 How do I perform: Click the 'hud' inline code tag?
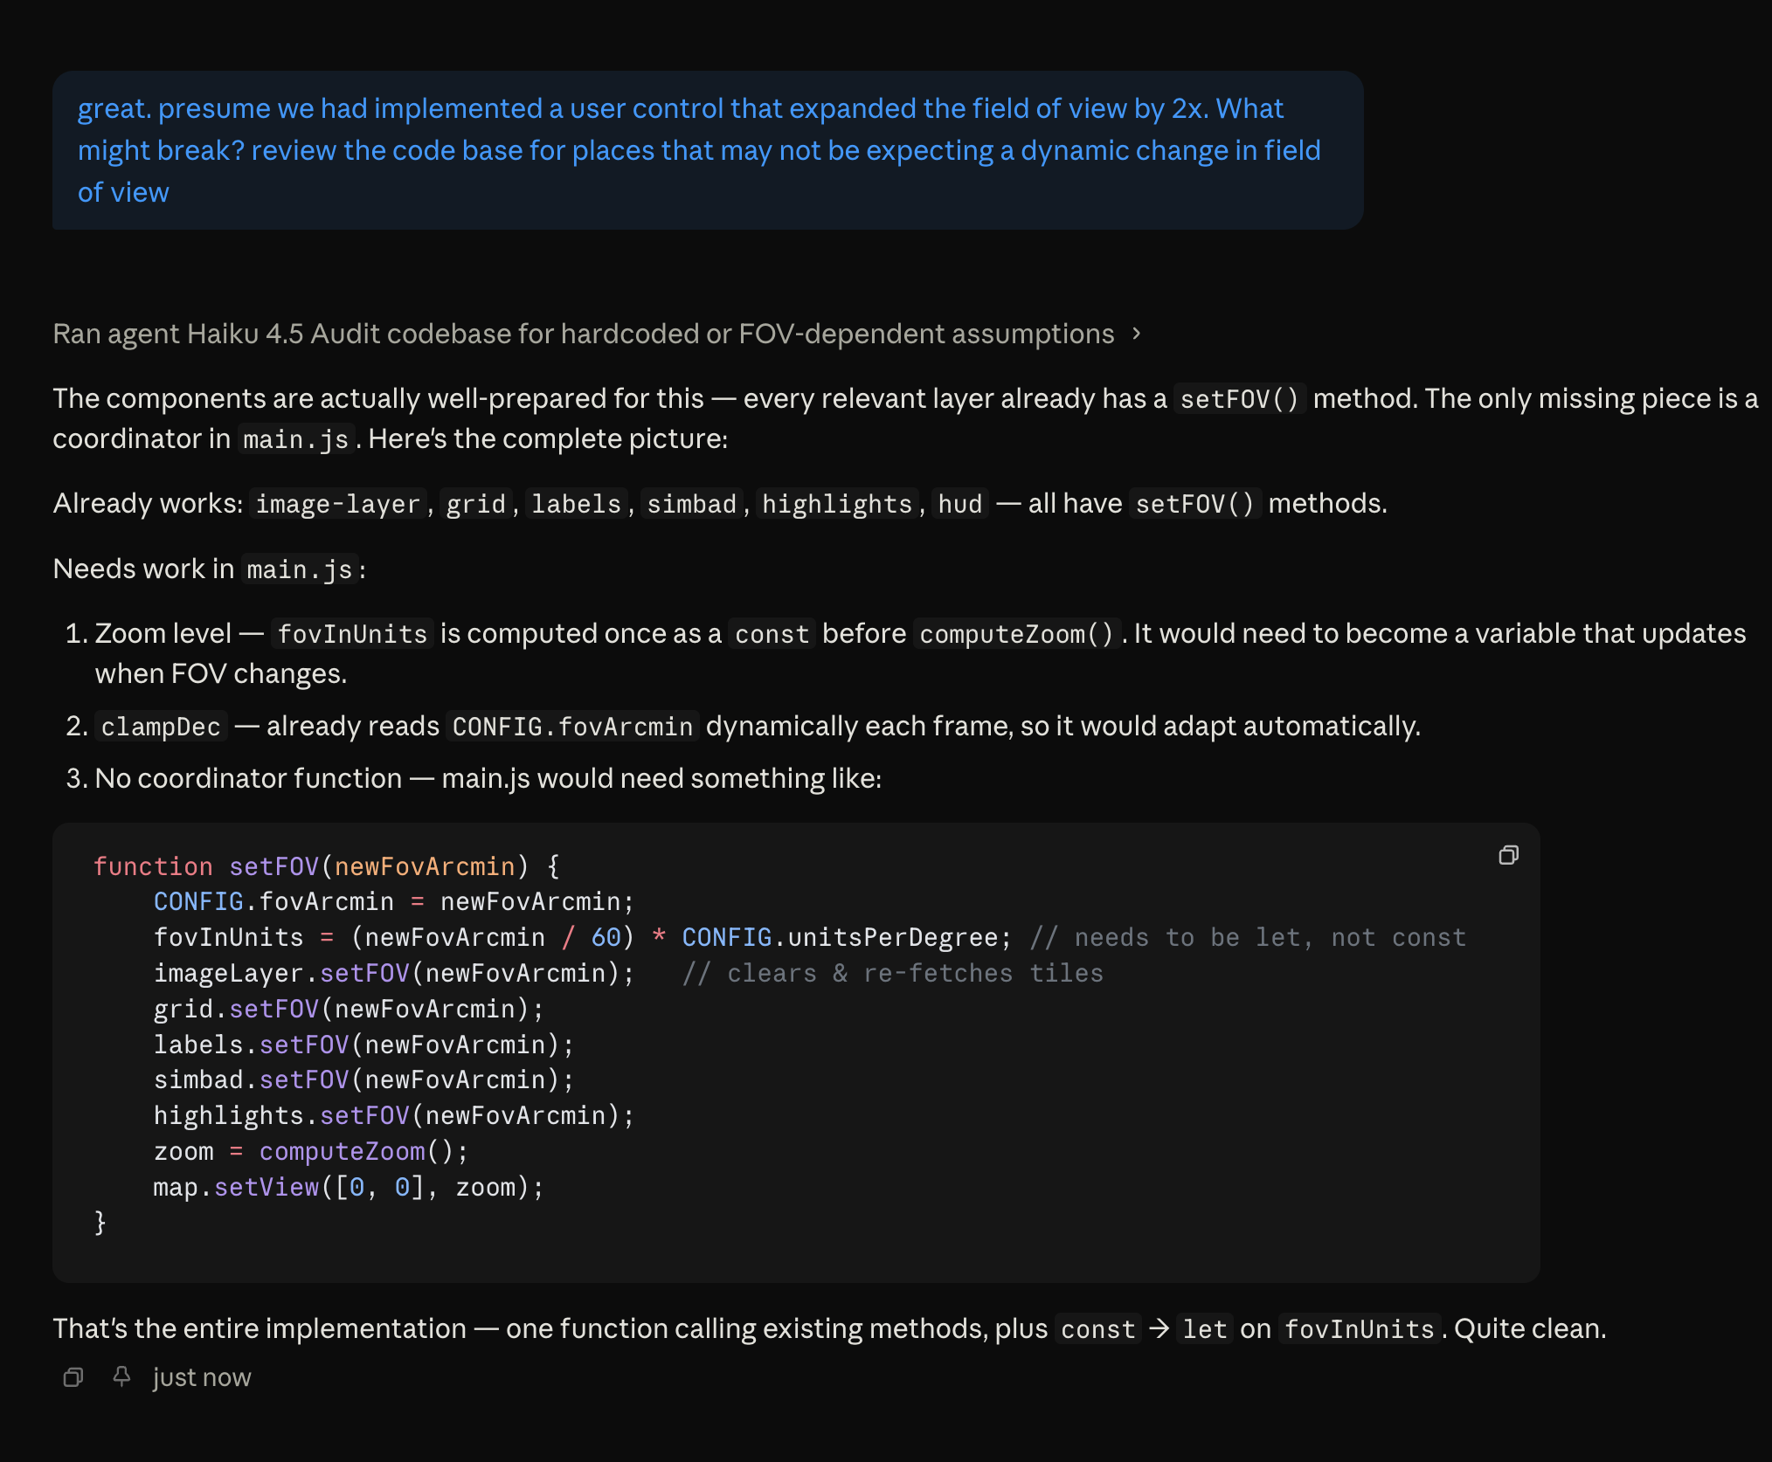[959, 504]
